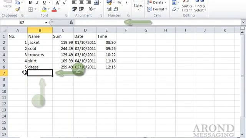This screenshot has height=138, width=246.
Task: Click the vertical scrollbar thumb
Action: (x=242, y=76)
